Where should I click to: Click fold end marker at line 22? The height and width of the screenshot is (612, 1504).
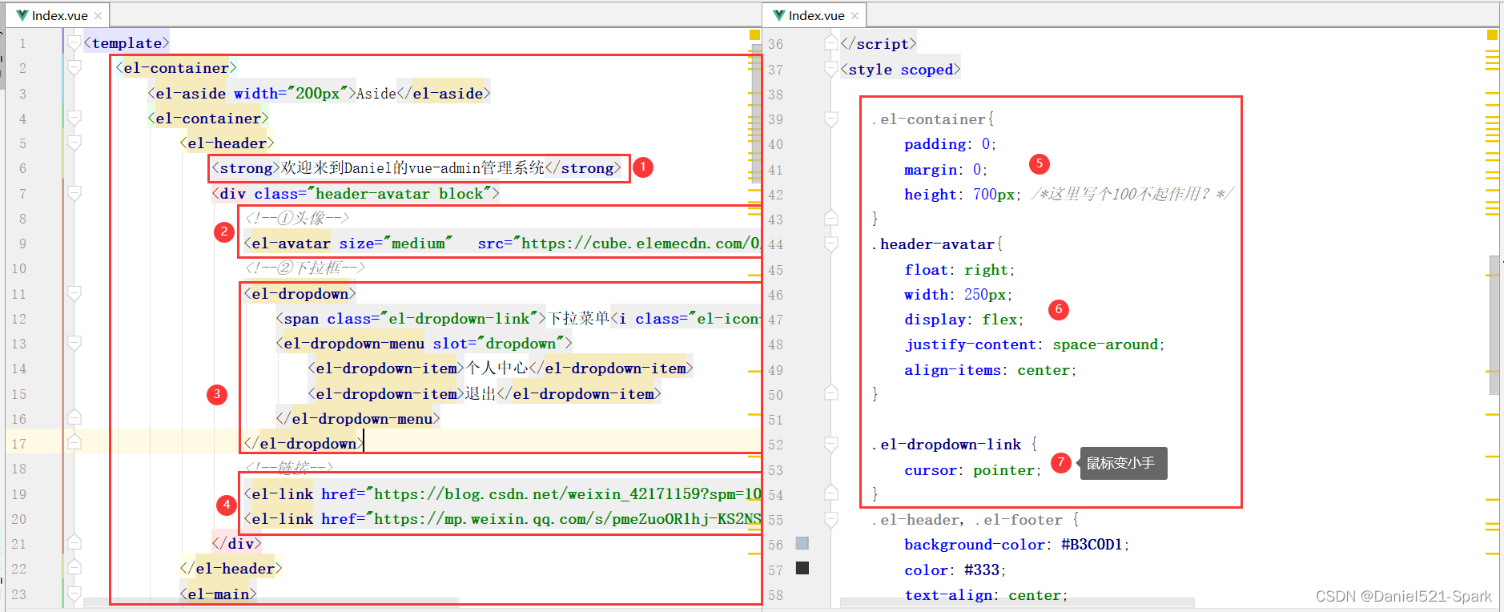click(74, 568)
